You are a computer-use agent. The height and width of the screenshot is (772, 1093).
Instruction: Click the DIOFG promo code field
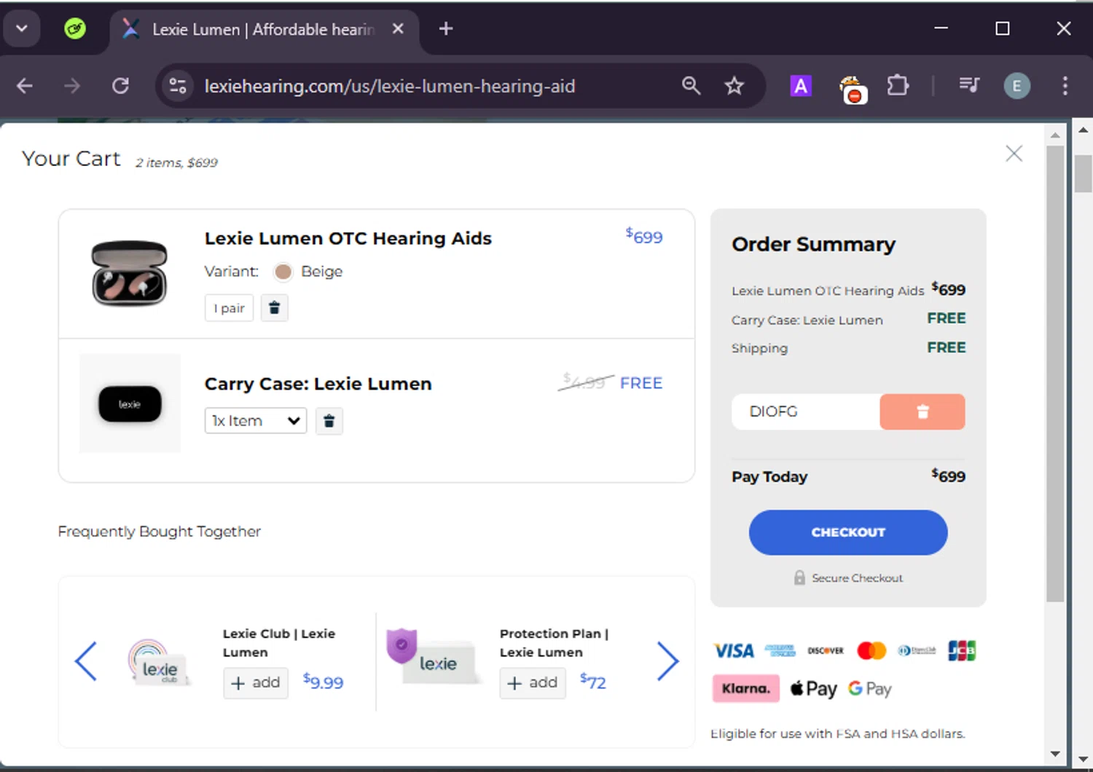pyautogui.click(x=806, y=411)
